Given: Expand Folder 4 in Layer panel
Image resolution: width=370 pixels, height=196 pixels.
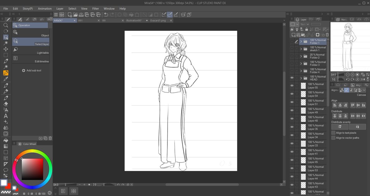Looking at the screenshot, I should pyautogui.click(x=301, y=71).
